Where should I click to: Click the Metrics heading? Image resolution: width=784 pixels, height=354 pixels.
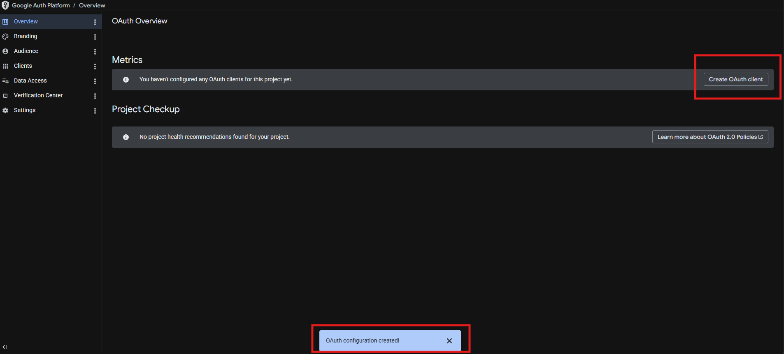click(x=127, y=60)
